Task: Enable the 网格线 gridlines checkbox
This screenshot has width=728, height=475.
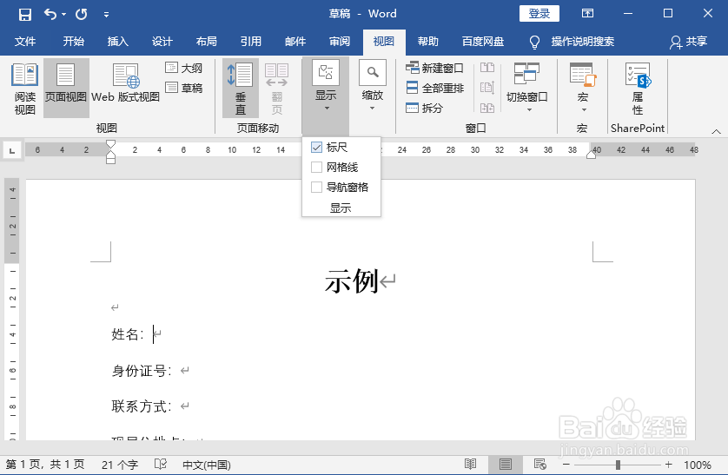Action: (316, 167)
